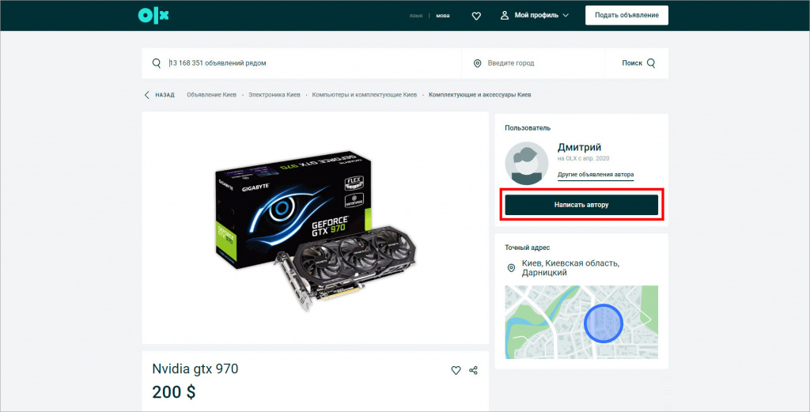Click the map location preview

pyautogui.click(x=581, y=322)
